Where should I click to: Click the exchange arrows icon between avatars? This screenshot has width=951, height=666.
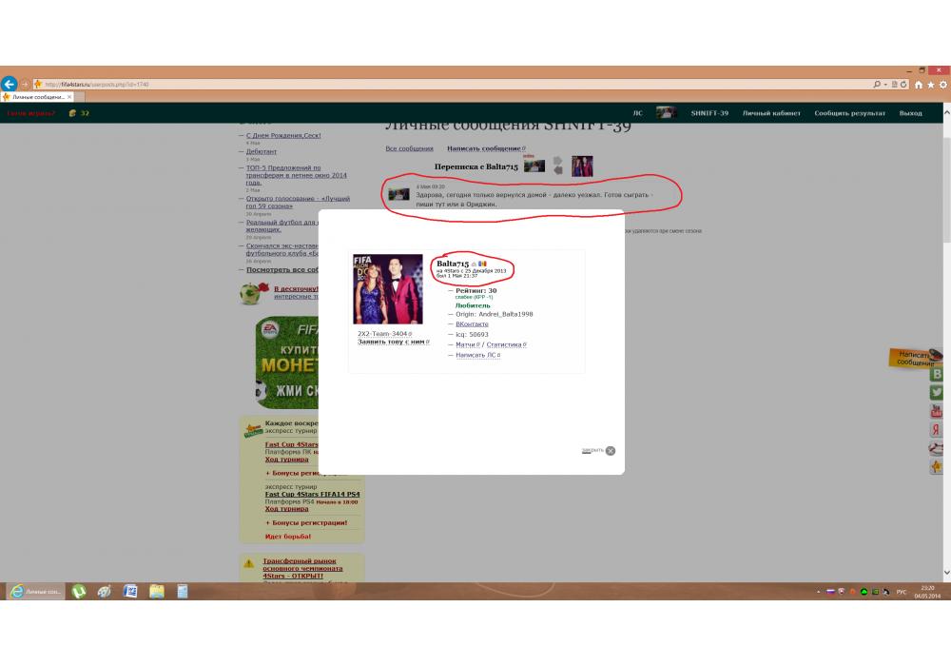[558, 166]
